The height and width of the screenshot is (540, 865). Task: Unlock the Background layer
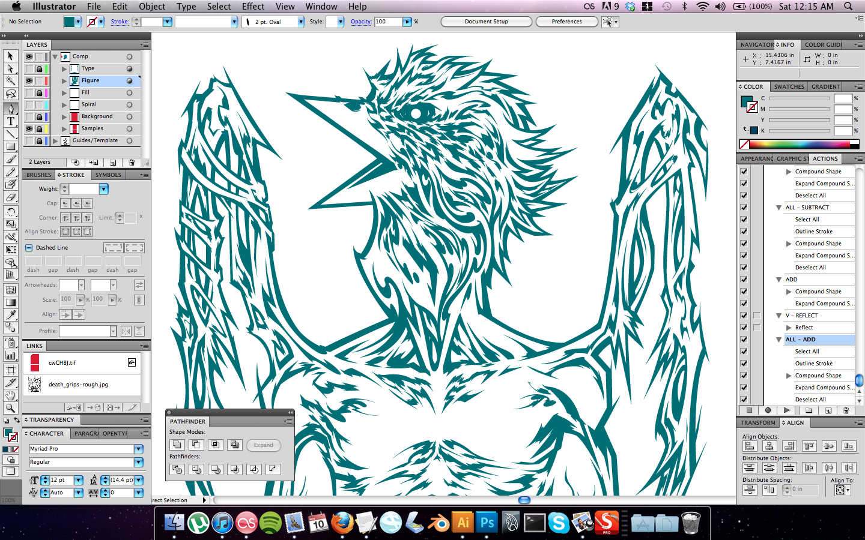click(x=39, y=116)
